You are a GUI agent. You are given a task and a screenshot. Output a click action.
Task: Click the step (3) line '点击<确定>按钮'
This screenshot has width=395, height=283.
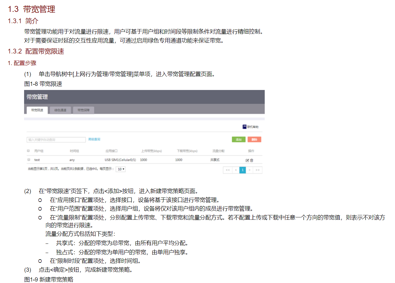click(x=86, y=270)
